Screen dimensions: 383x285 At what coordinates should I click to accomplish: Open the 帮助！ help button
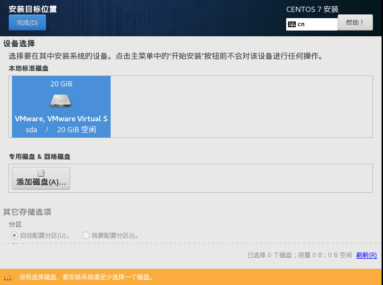click(x=355, y=22)
